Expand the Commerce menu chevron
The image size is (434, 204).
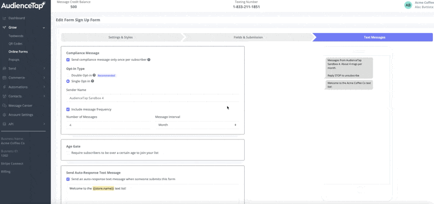click(44, 78)
